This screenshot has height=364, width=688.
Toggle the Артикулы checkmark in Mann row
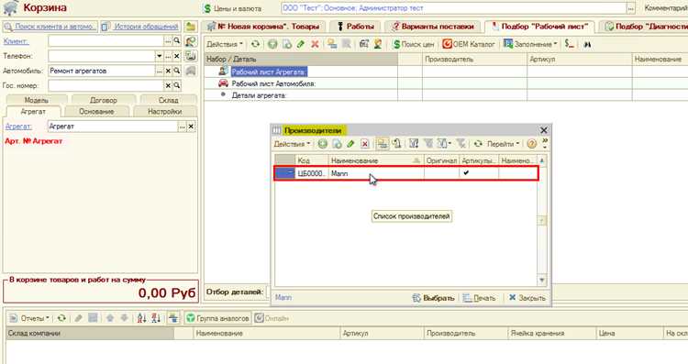coord(466,173)
